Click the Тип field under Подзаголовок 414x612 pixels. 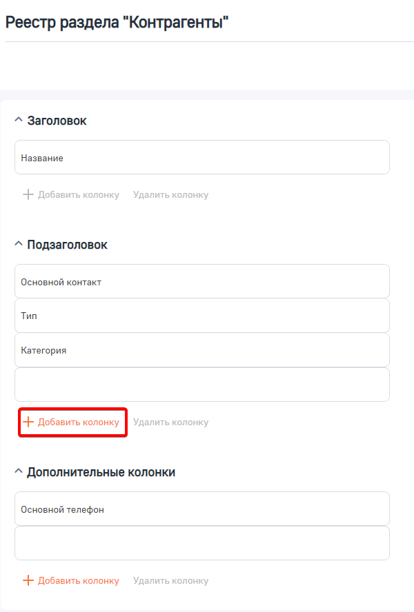(x=202, y=315)
